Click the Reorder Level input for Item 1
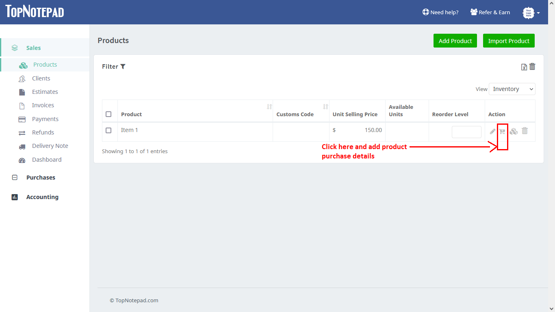The height and width of the screenshot is (312, 555). (x=466, y=132)
